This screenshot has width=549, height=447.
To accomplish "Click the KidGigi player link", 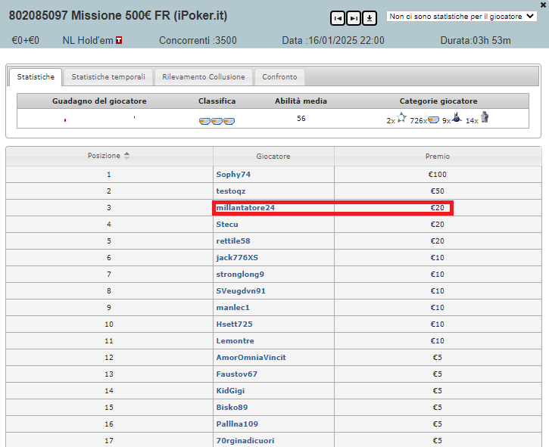I will [x=230, y=391].
